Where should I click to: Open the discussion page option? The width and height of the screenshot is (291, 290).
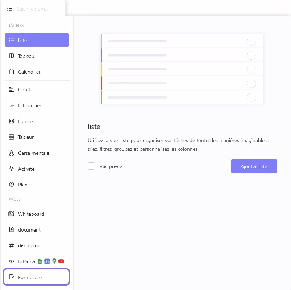pos(29,245)
